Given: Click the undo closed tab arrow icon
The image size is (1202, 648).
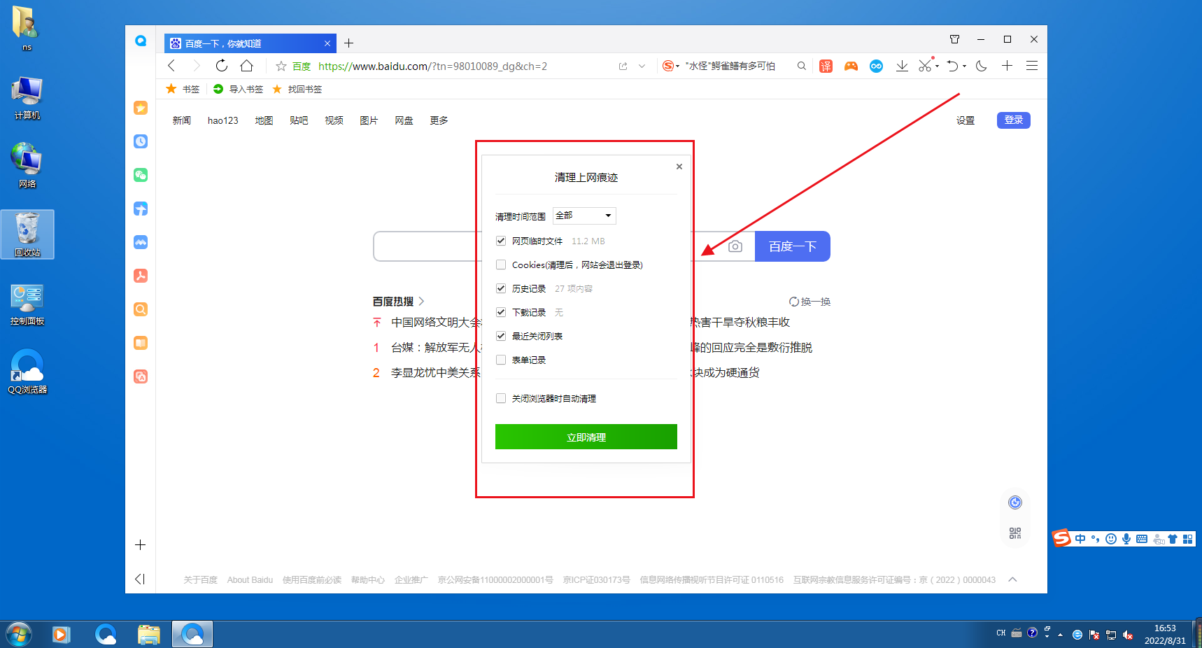Looking at the screenshot, I should click(x=953, y=66).
